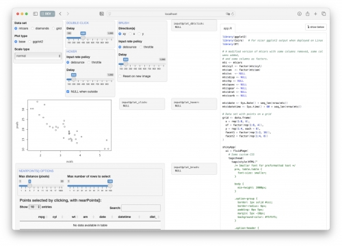Select the base plot type radio

pos(16,42)
